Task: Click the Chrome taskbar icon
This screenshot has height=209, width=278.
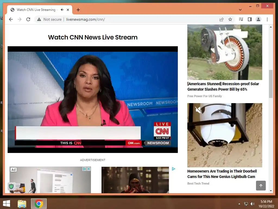Action: click(39, 204)
